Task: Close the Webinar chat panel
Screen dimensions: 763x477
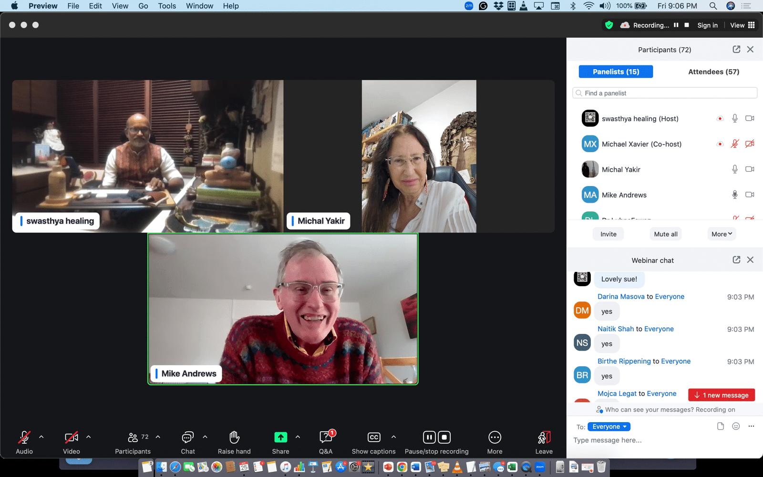Action: (x=750, y=259)
